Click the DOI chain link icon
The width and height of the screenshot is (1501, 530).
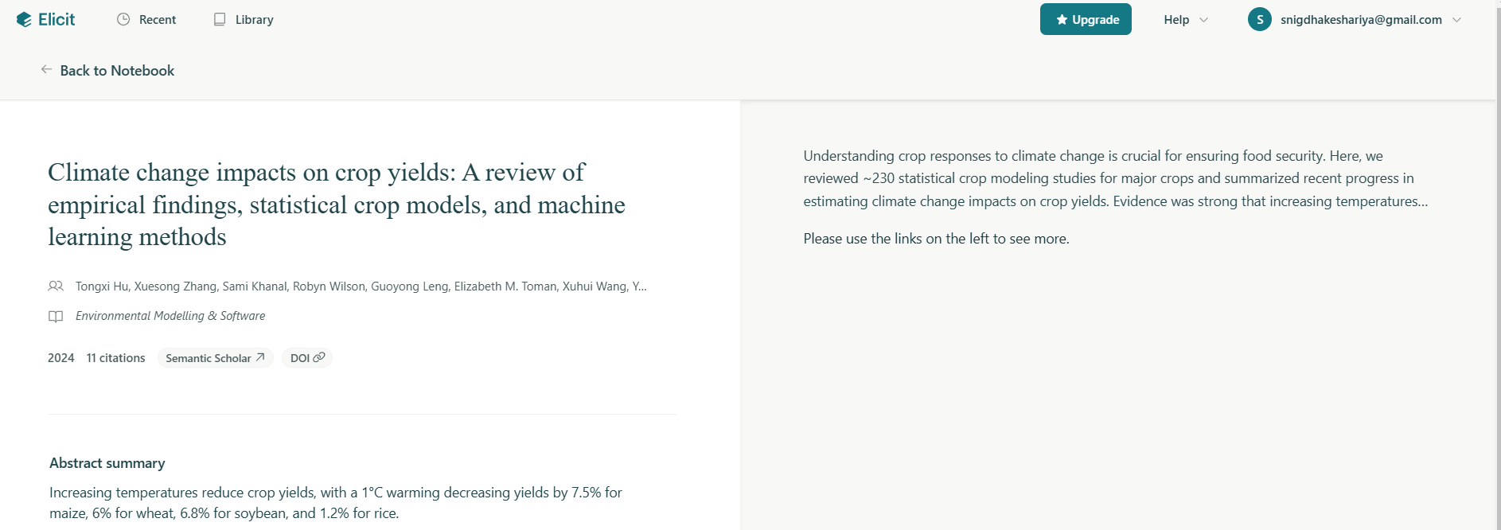coord(319,357)
